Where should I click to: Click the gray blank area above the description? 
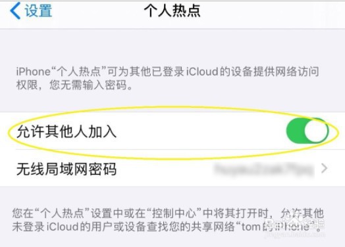coord(172,47)
